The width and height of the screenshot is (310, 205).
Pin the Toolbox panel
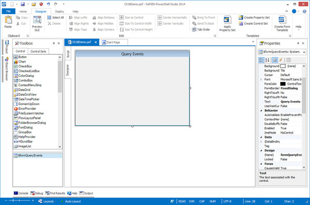point(54,43)
